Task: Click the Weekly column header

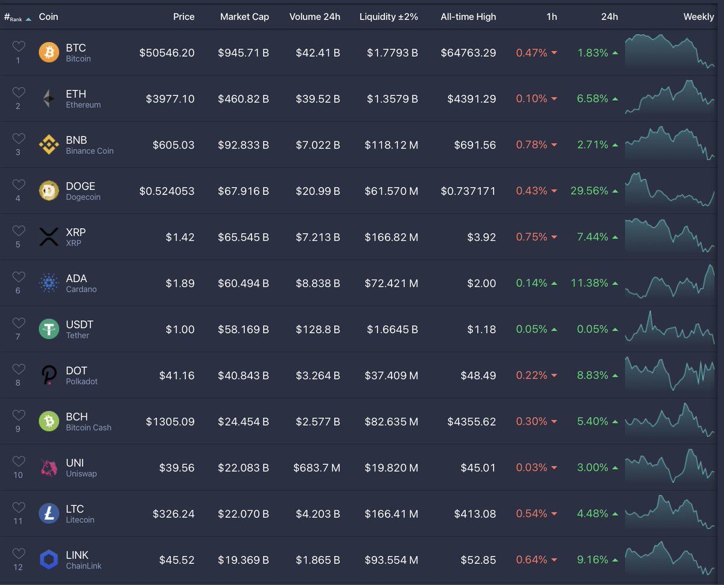Action: pyautogui.click(x=699, y=16)
